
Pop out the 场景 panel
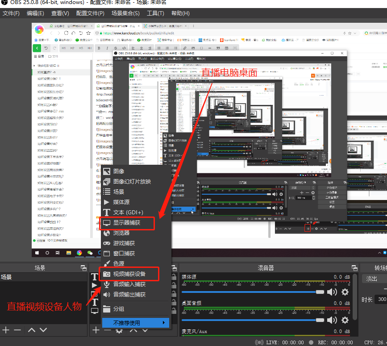coord(83,268)
